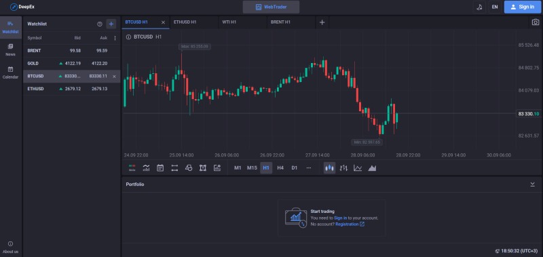543x257 pixels.
Task: Click the Watchlist help question icon
Action: pyautogui.click(x=100, y=24)
